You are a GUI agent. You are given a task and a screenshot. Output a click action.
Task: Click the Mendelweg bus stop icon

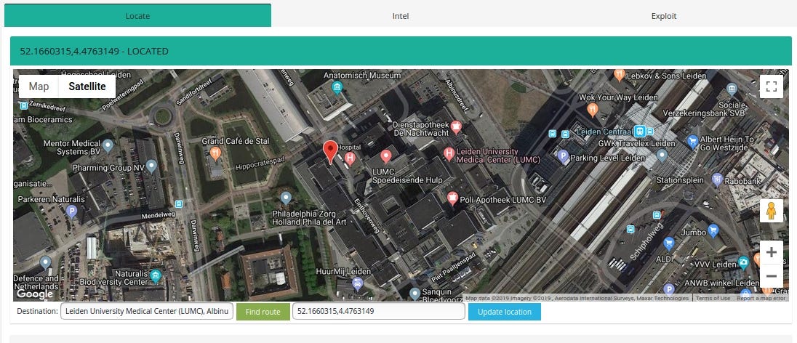pos(178,203)
